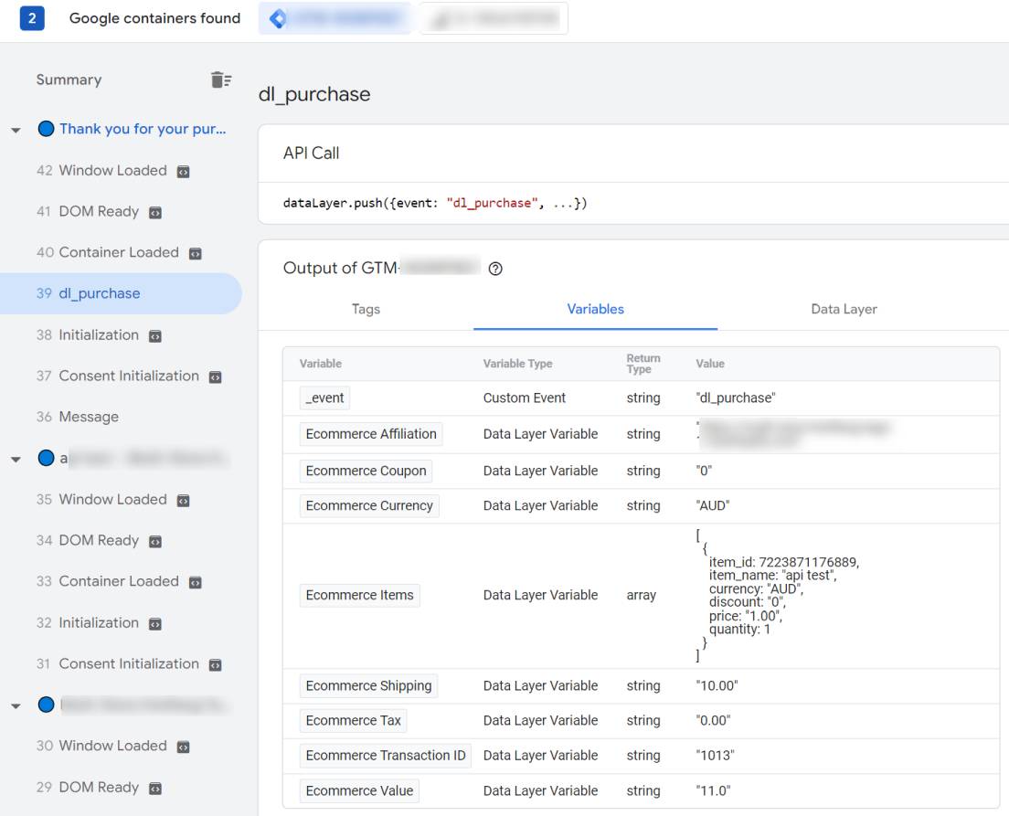Viewport: 1009px width, 816px height.
Task: Click the Google Tag Manager container chip
Action: (334, 18)
